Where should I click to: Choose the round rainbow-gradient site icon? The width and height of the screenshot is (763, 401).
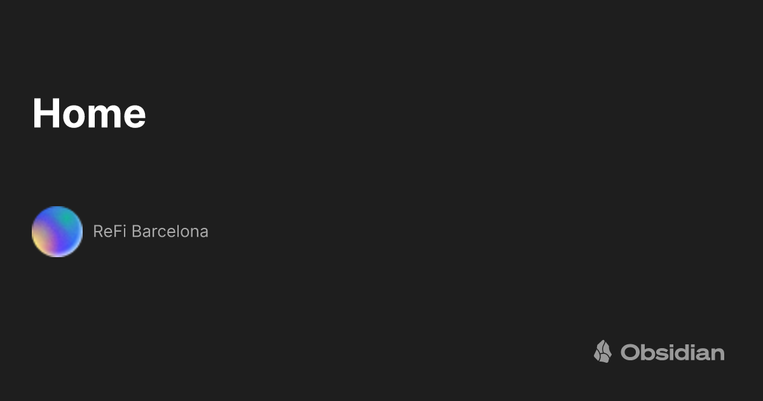coord(57,232)
